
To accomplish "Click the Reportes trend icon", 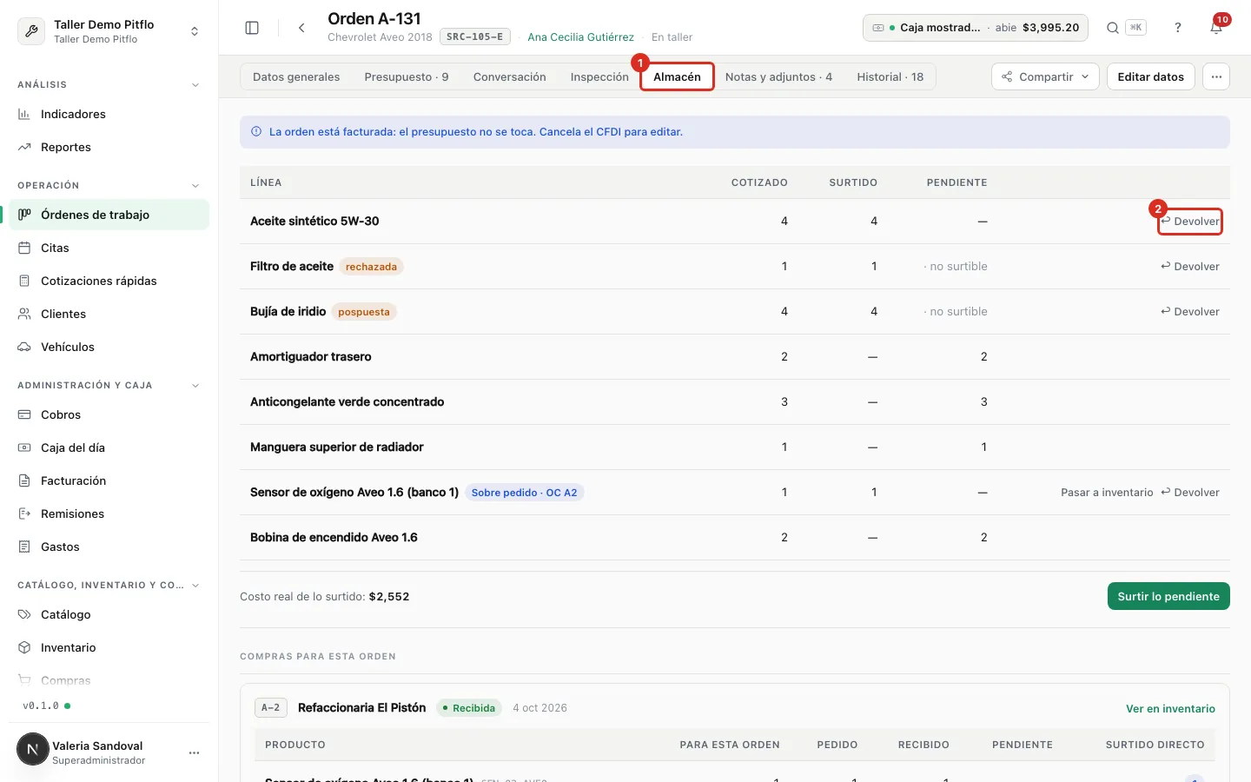I will click(24, 147).
